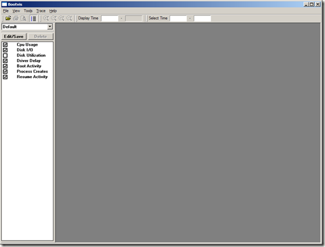Image resolution: width=325 pixels, height=247 pixels.
Task: Maximize the Bootvis window
Action: point(312,4)
